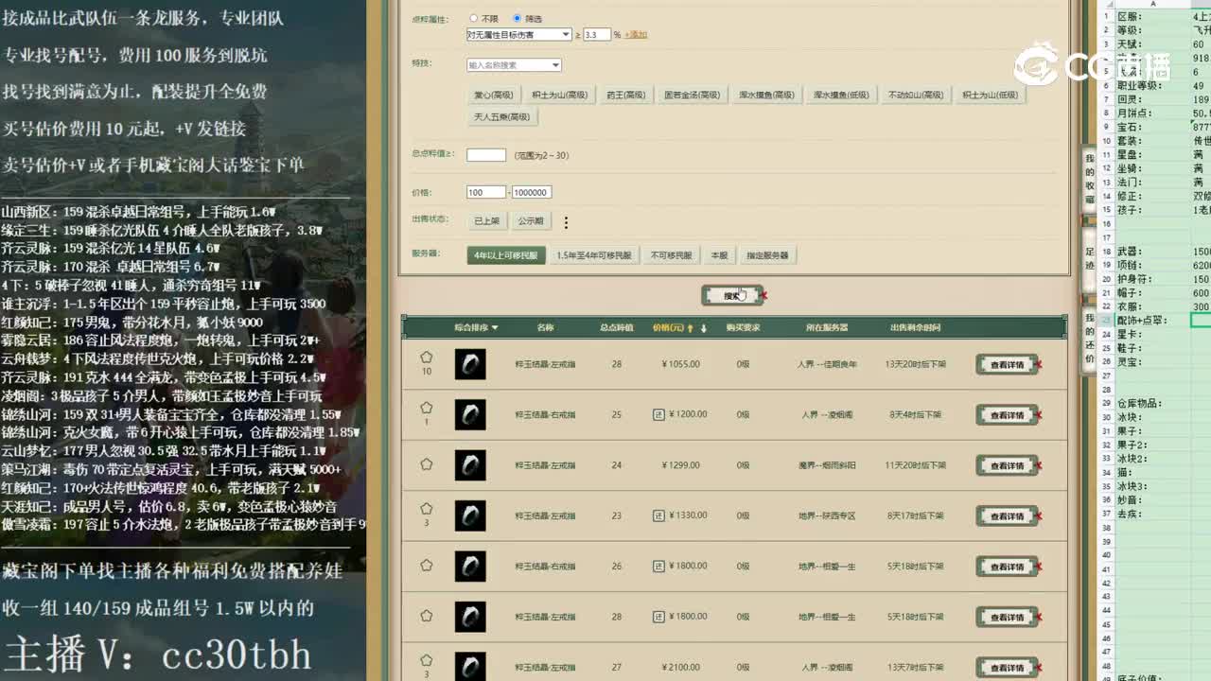
Task: Favorite the ¥1200.00 ring listing star
Action: [x=427, y=408]
